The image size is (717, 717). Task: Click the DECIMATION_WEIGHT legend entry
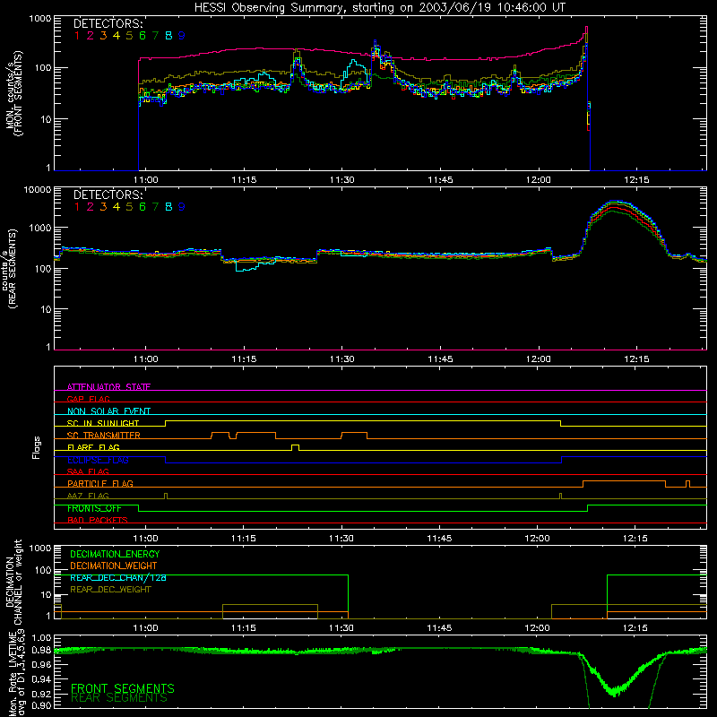[114, 566]
